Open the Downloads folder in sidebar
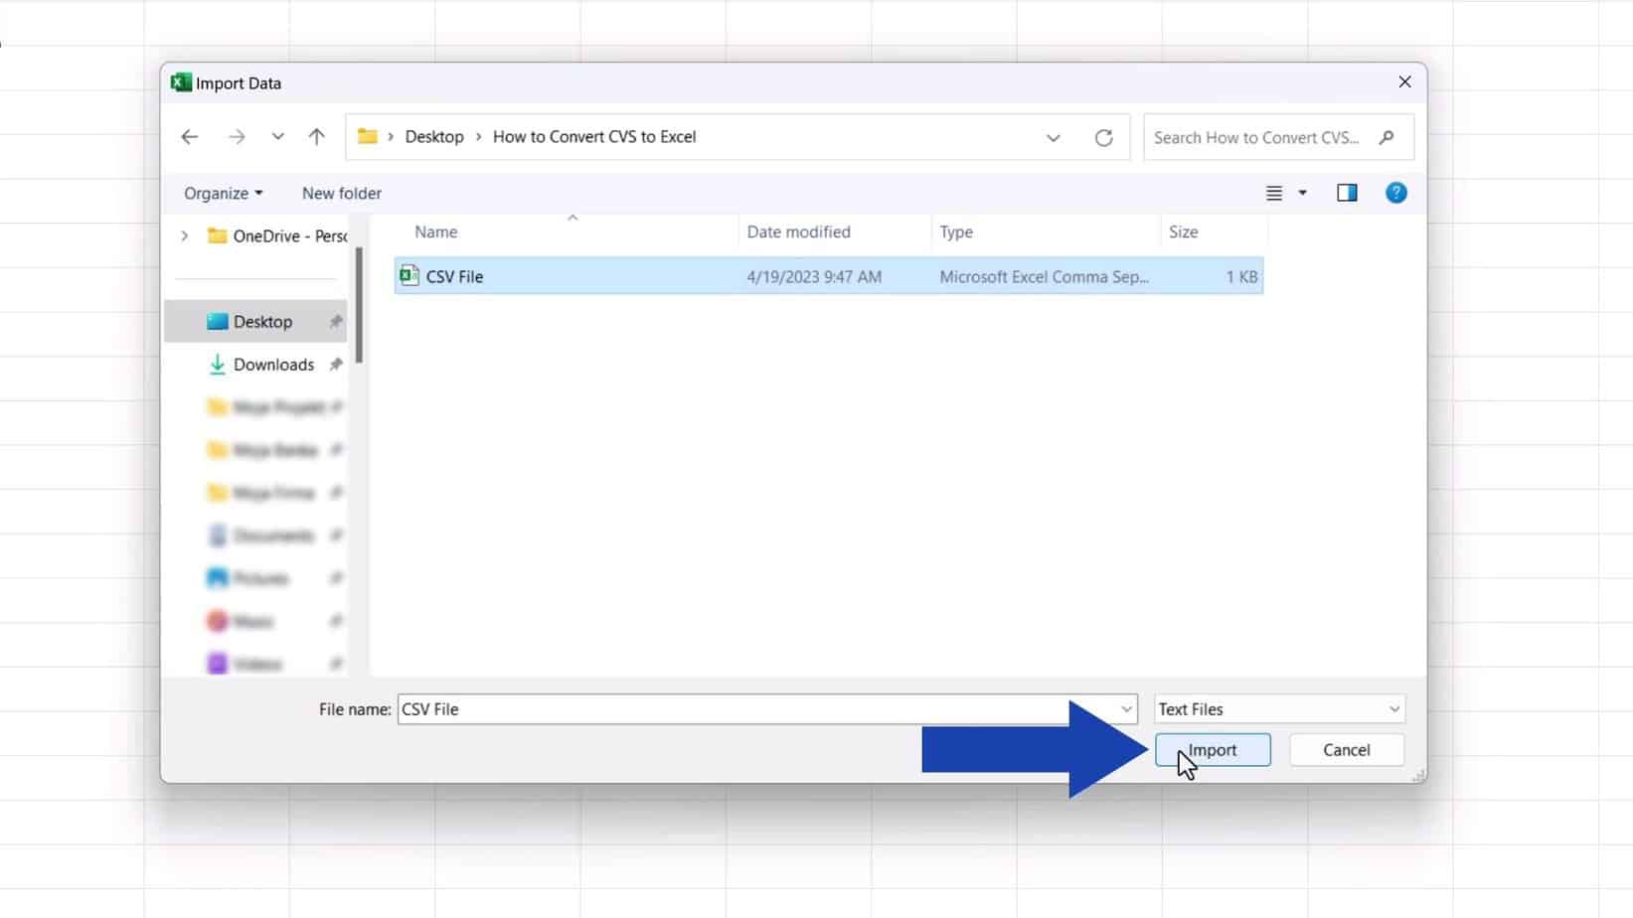Screen dimensions: 1633x918 pos(271,365)
